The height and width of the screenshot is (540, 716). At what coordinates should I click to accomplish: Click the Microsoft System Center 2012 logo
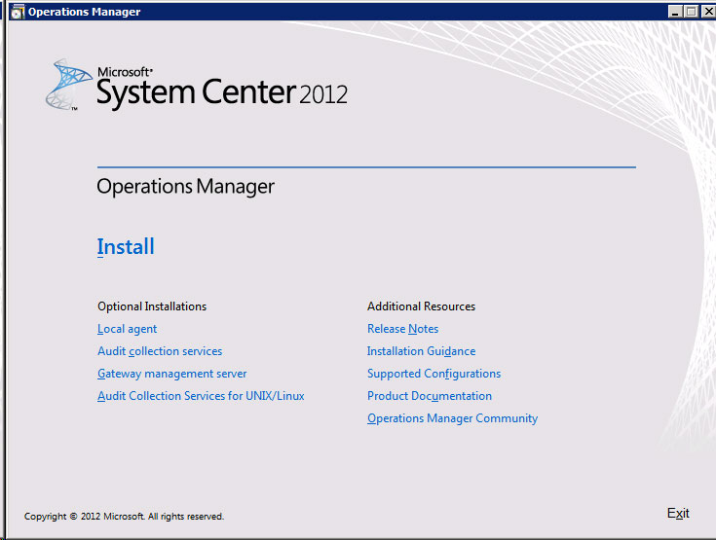[x=197, y=86]
